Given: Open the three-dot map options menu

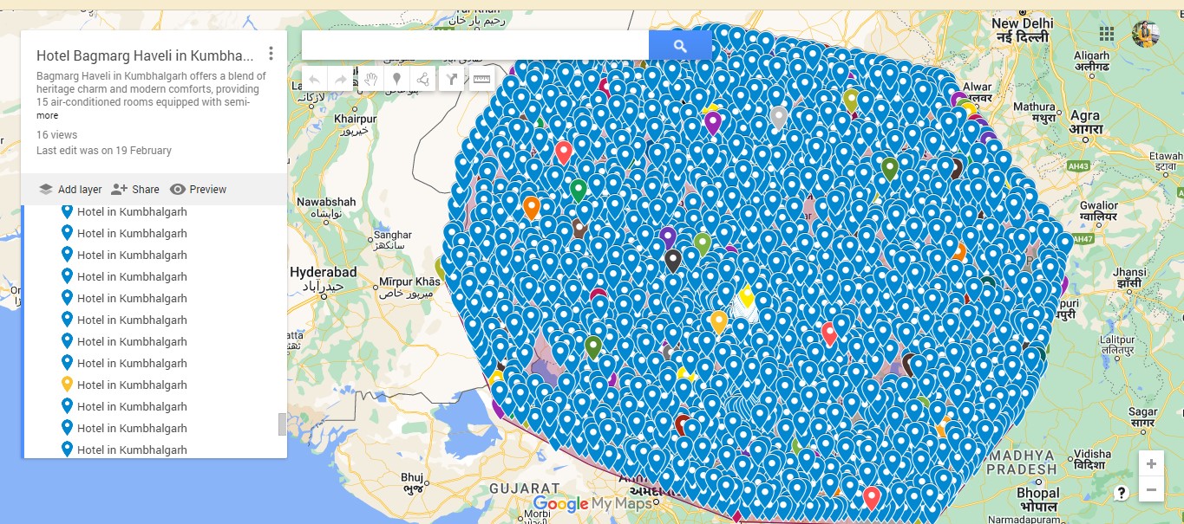Looking at the screenshot, I should [271, 54].
